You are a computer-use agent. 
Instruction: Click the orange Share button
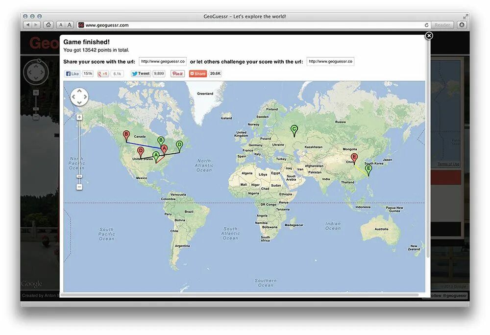(198, 73)
